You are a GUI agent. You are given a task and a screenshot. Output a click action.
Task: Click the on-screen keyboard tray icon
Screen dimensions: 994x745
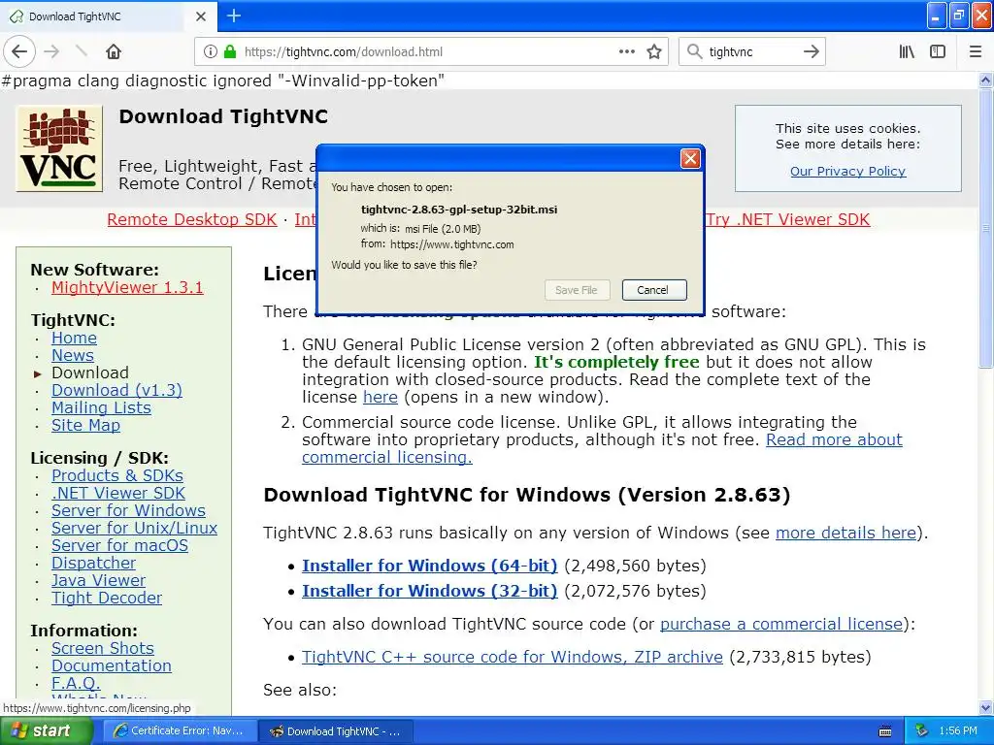tap(885, 731)
